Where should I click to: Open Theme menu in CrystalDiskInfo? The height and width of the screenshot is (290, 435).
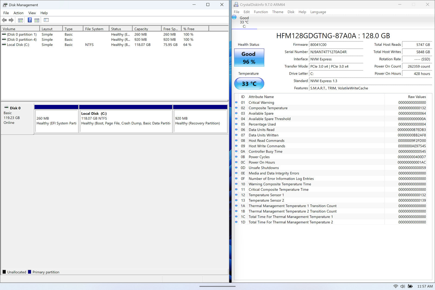coord(278,12)
